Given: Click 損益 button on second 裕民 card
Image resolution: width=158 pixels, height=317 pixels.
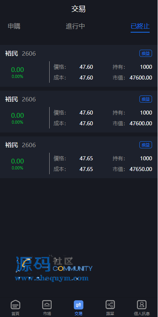Looking at the screenshot, I should click(146, 99).
